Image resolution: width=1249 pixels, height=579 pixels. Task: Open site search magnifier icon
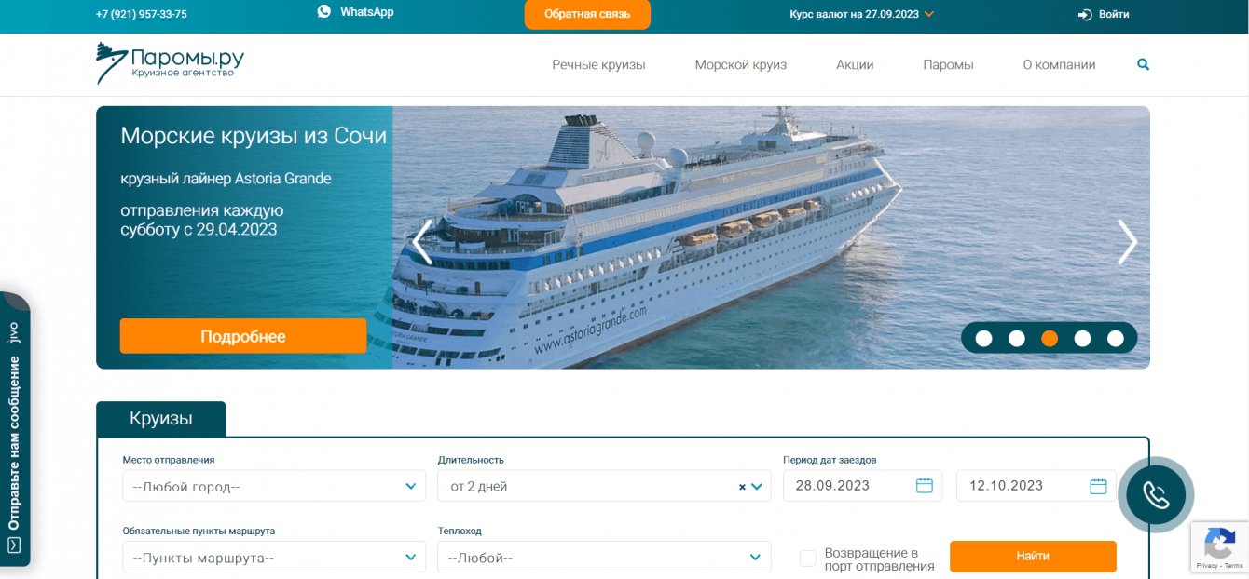tap(1144, 65)
